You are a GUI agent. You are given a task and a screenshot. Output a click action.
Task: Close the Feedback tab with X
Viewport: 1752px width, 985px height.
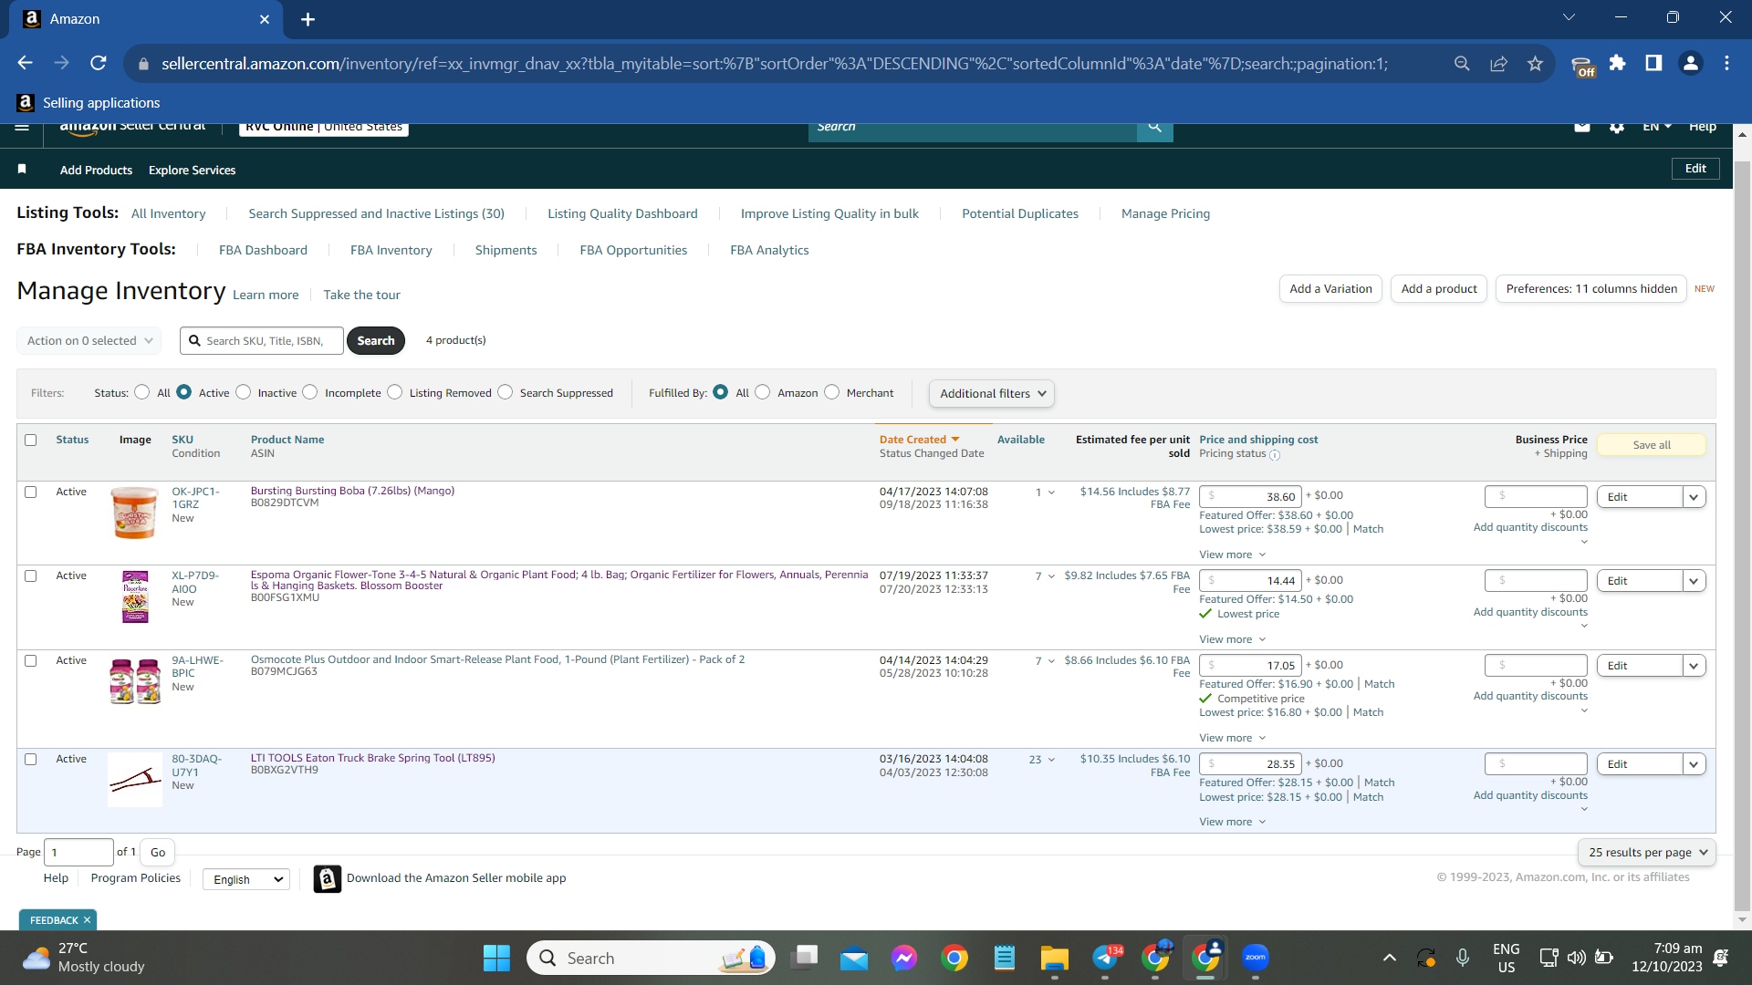(x=87, y=920)
